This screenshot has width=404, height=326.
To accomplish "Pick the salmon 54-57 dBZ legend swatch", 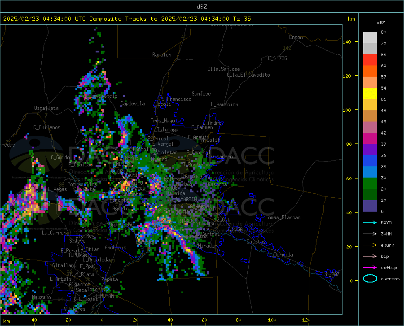I will click(370, 83).
